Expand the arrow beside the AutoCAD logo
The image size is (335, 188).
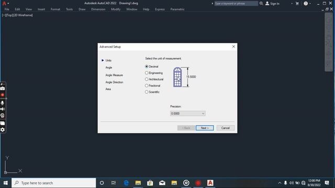coord(8,4)
